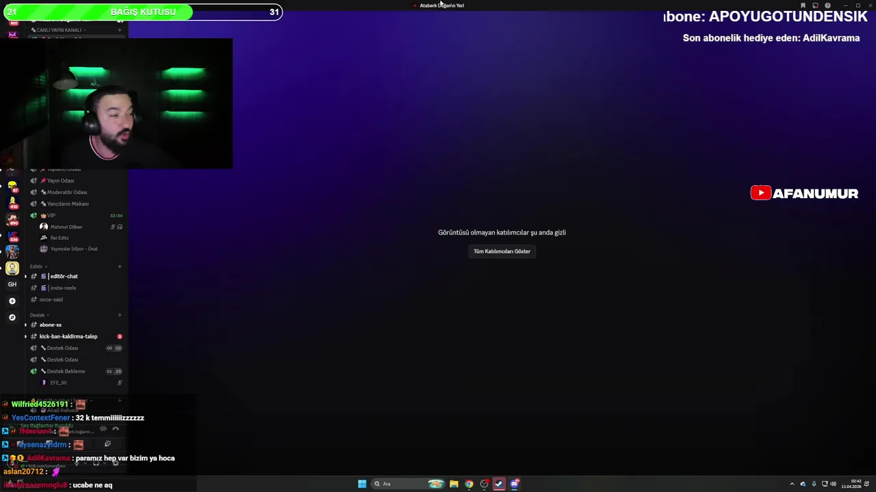Open Discover servers compass icon
Viewport: 876px width, 492px height.
pos(12,317)
